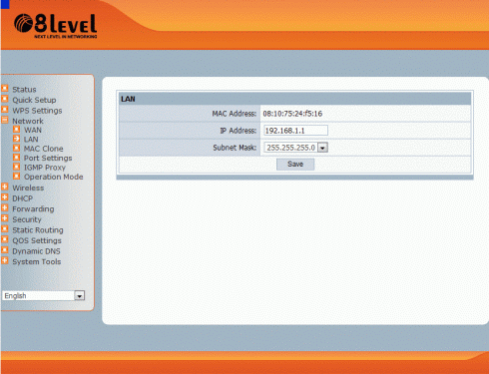
Task: Click the icon beside WPS Settings
Action: 5,110
